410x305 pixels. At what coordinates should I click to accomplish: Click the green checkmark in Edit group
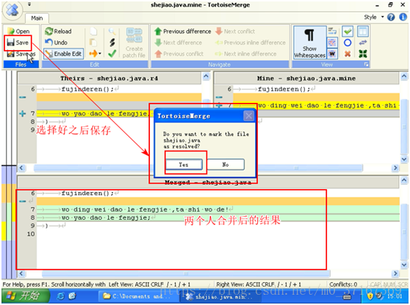(112, 54)
